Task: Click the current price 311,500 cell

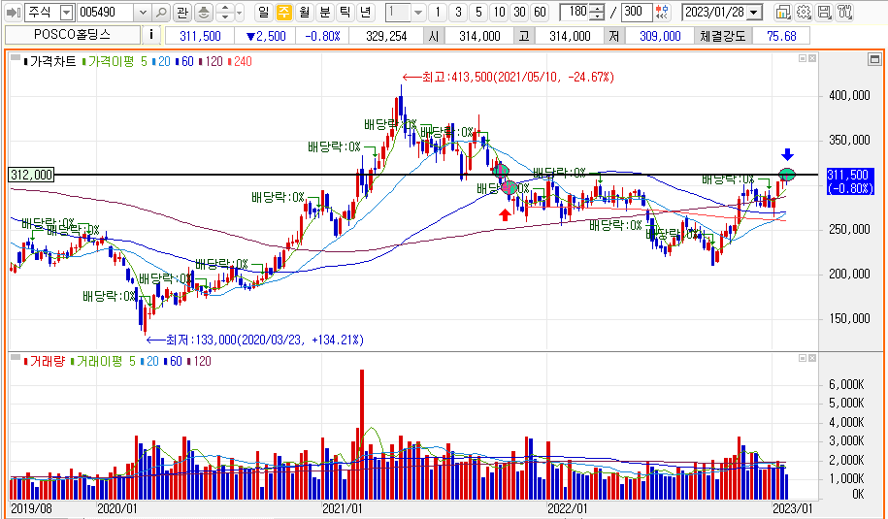Action: 200,36
